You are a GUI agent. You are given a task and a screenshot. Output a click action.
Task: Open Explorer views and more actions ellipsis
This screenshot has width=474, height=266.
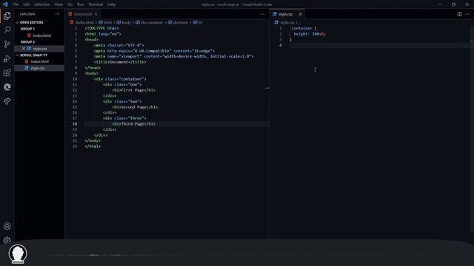pos(58,14)
